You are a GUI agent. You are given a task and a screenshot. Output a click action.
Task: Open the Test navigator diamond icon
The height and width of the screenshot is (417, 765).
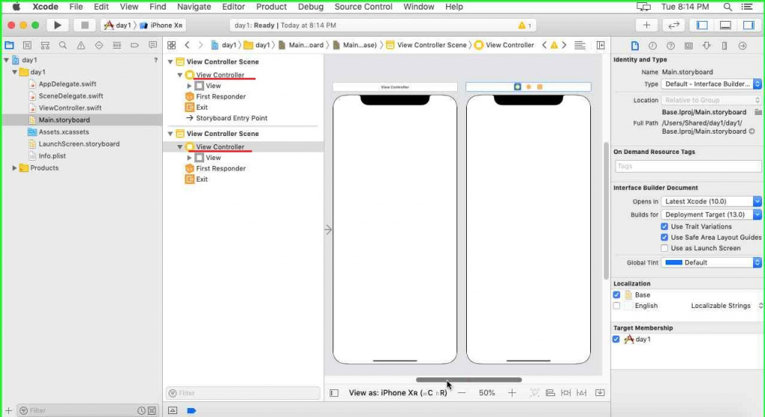(99, 45)
